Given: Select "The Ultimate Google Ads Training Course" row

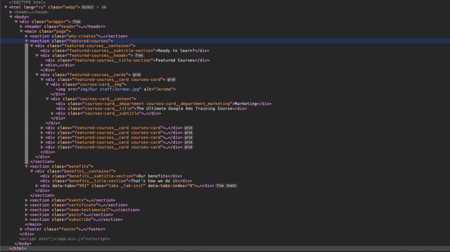Looking at the screenshot, I should (151, 109).
